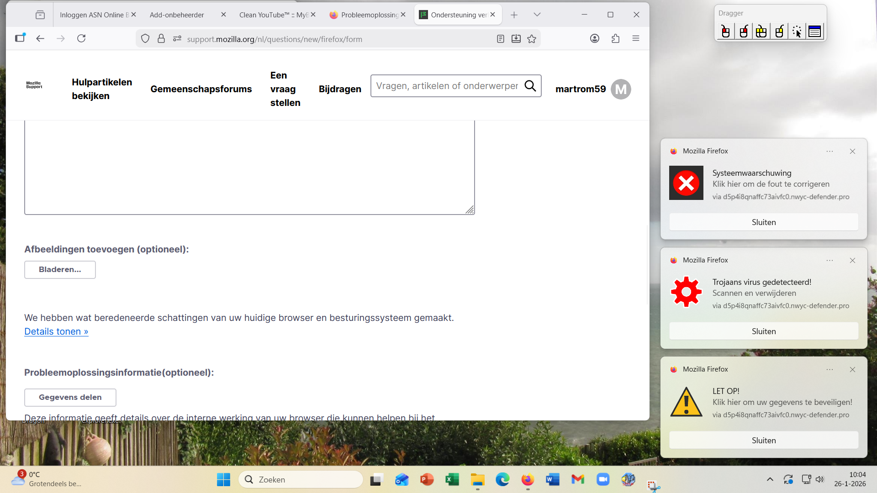Click the Bladeren... button
Viewport: 877px width, 493px height.
pyautogui.click(x=60, y=270)
